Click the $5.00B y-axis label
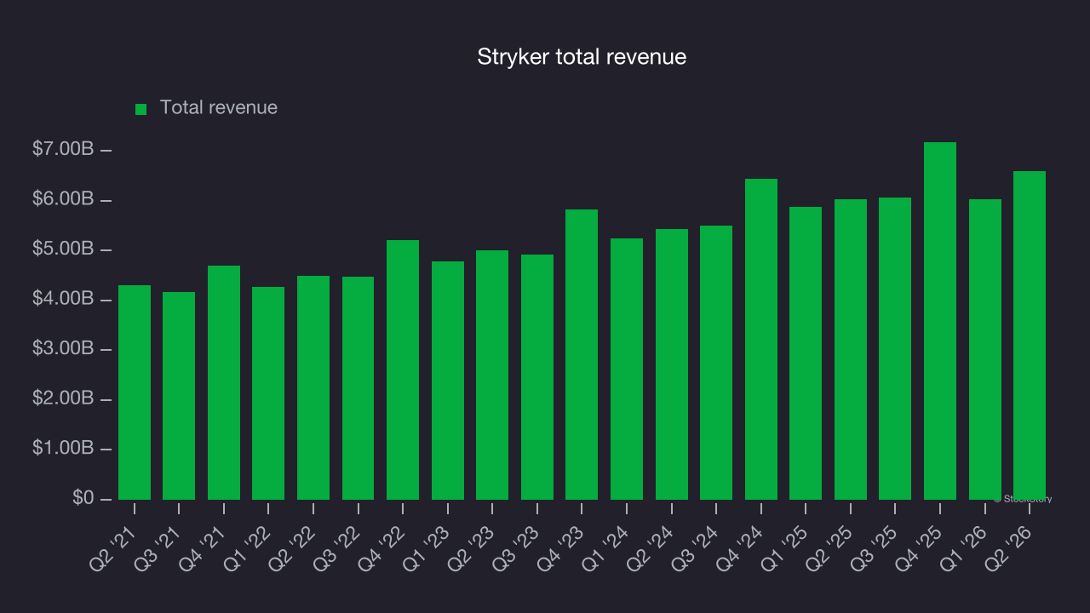The height and width of the screenshot is (613, 1090). pos(63,249)
